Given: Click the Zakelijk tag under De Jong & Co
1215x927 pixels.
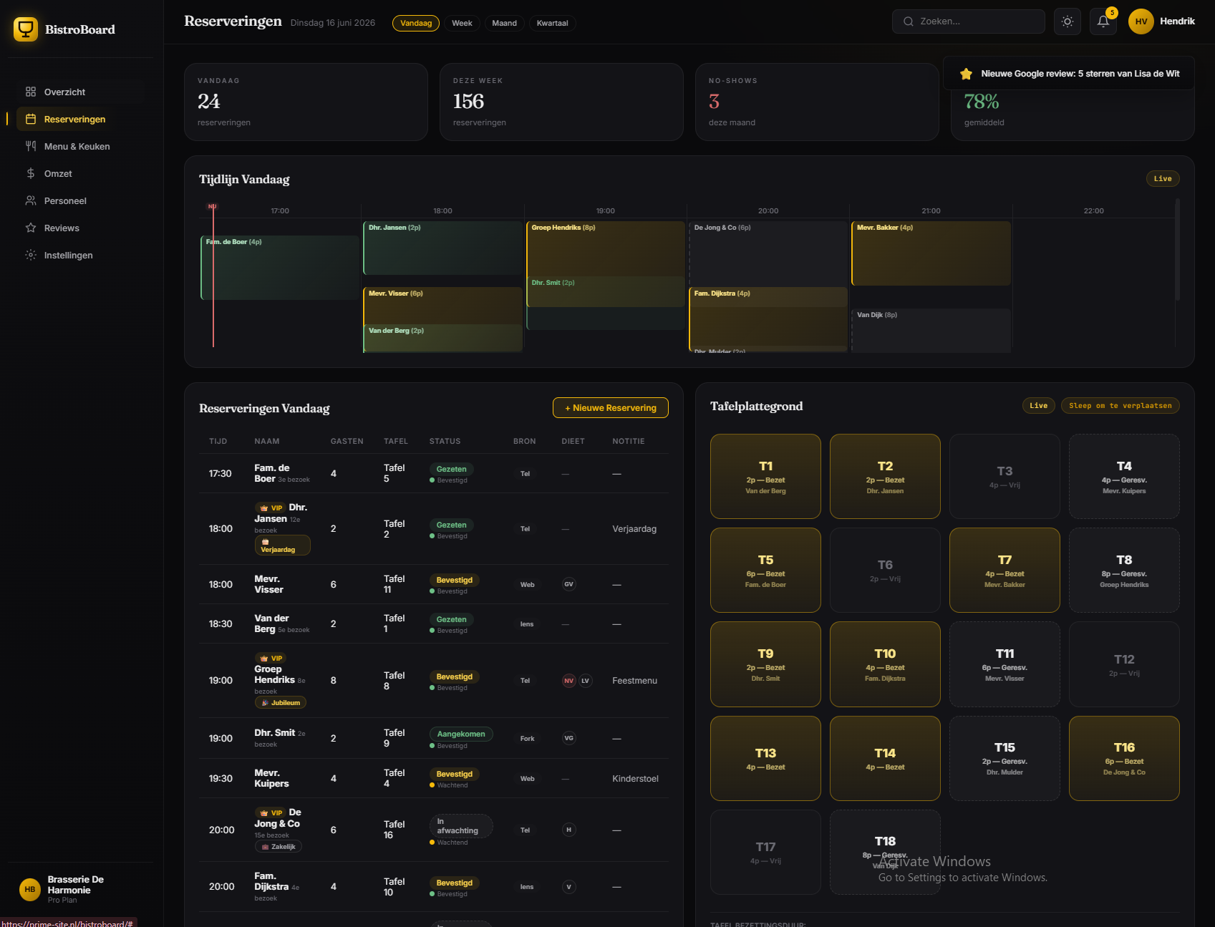Looking at the screenshot, I should 279,847.
